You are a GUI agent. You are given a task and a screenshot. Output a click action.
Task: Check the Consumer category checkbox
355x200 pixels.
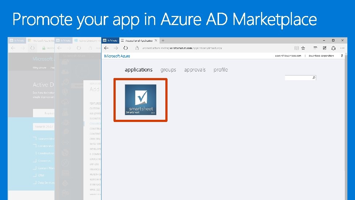click(35, 160)
